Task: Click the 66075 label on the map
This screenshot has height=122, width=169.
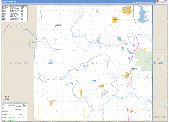Action: 135,69
